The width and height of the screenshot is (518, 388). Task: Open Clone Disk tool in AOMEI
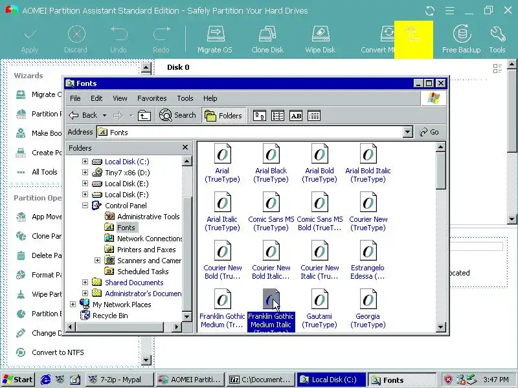point(267,39)
